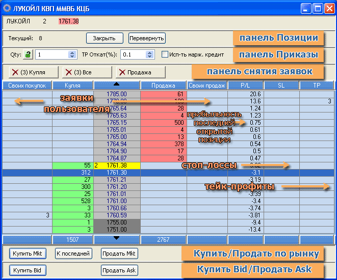Click the total buy volume 1507
Image resolution: width=337 pixels, height=280 pixels.
point(72,240)
